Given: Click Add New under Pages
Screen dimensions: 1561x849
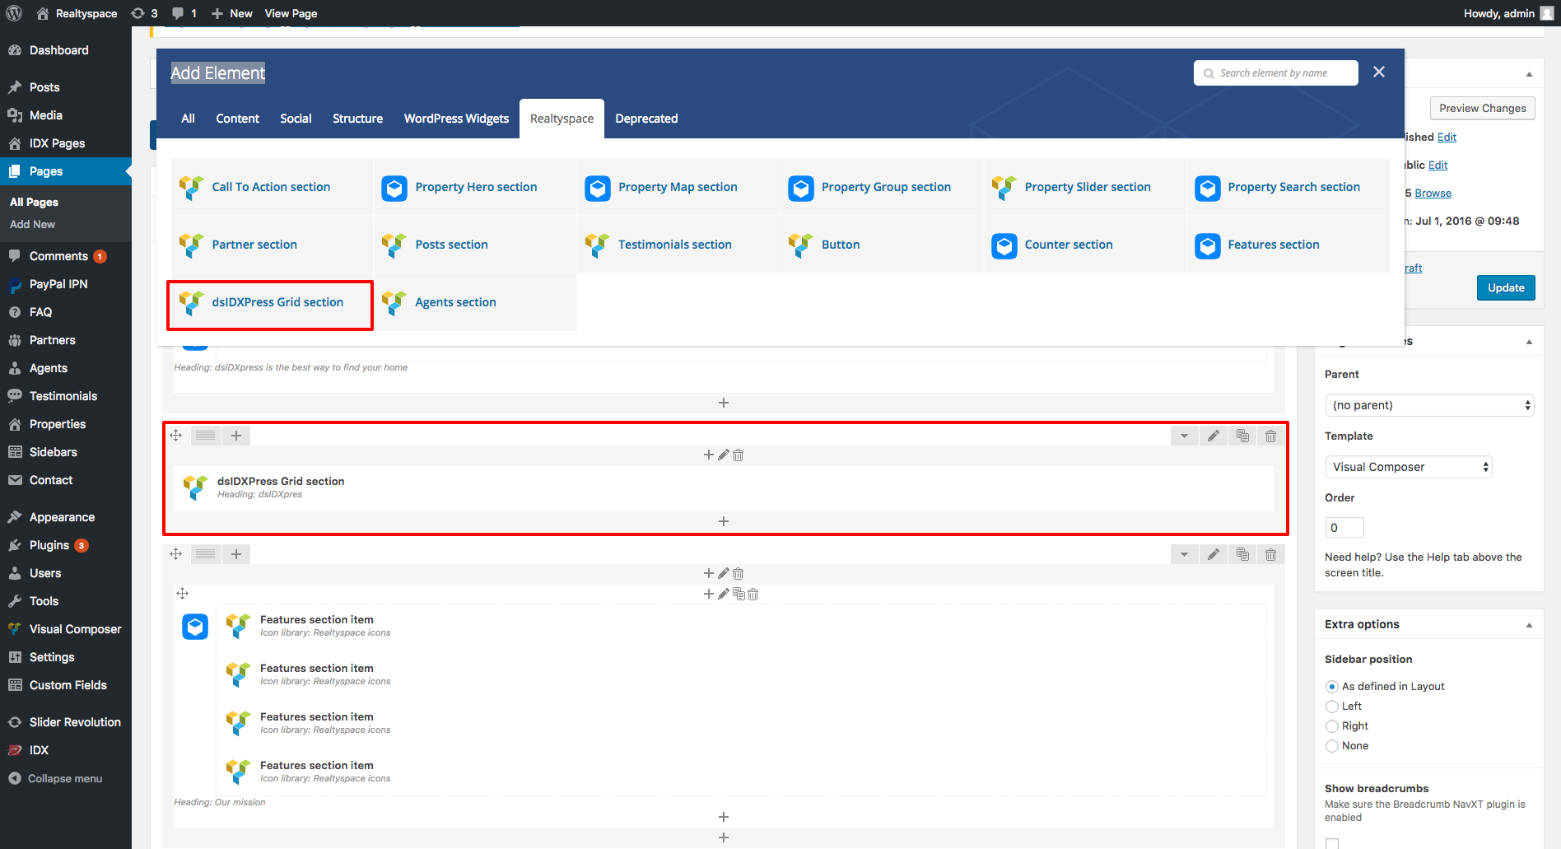Looking at the screenshot, I should click(x=33, y=224).
